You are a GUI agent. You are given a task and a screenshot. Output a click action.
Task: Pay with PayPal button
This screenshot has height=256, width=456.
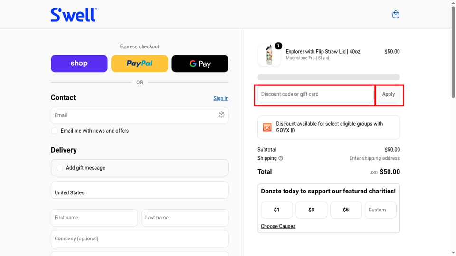click(x=140, y=64)
